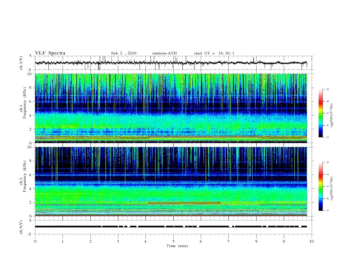Click the date label 'Feb. 2 , 2019'

[x=124, y=53]
